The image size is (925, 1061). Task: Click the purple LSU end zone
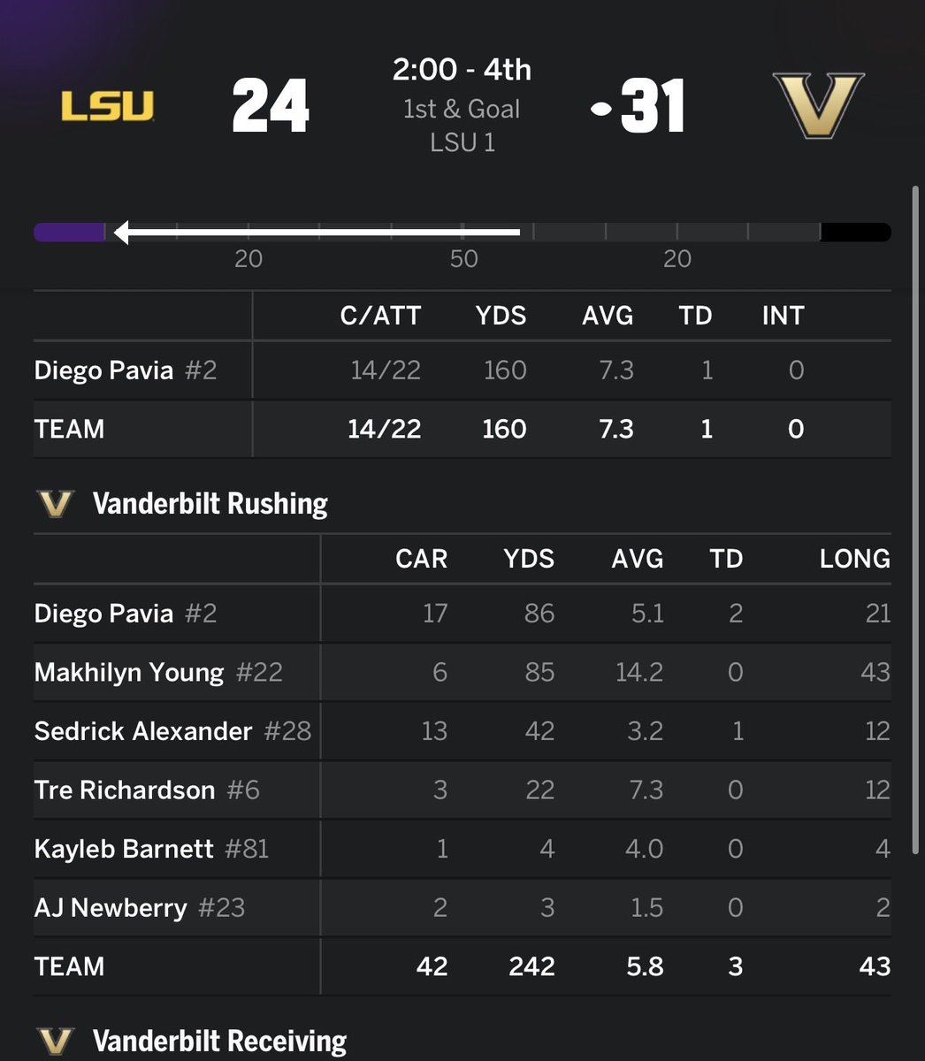(x=69, y=233)
